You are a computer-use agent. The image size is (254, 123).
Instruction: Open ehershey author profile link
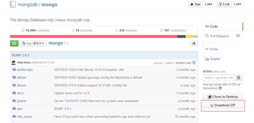(x=24, y=62)
